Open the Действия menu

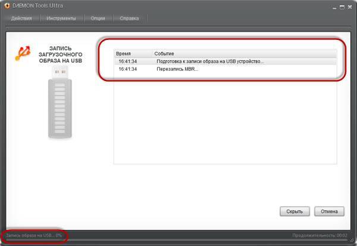pyautogui.click(x=21, y=18)
